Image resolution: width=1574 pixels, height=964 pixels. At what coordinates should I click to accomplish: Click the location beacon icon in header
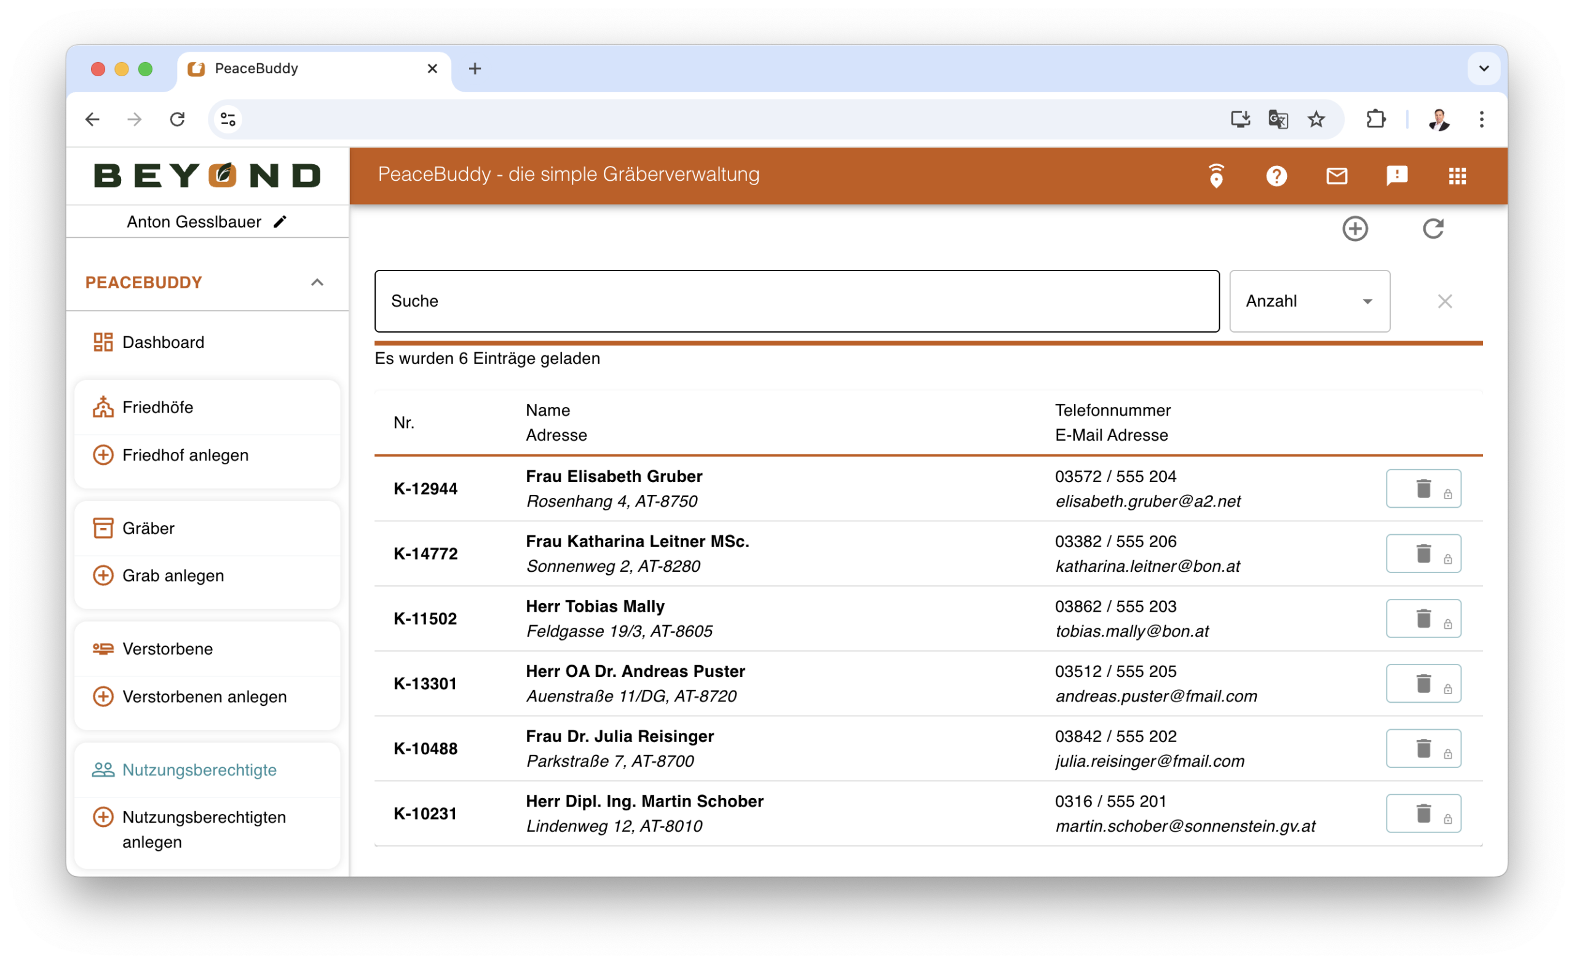[1216, 176]
